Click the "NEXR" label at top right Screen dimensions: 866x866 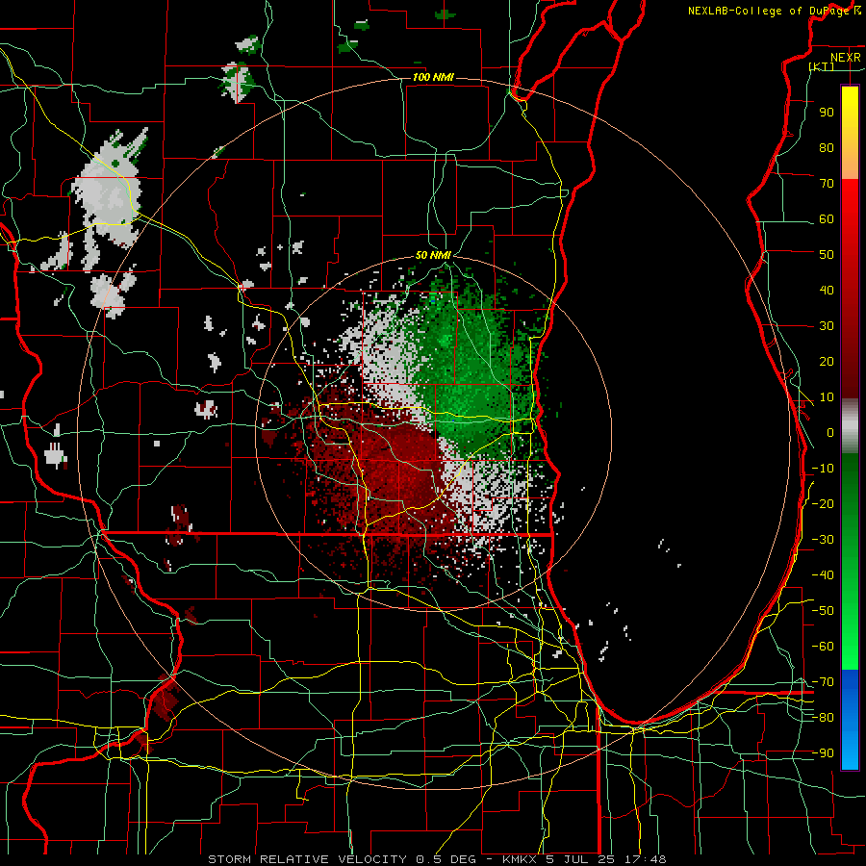(845, 58)
